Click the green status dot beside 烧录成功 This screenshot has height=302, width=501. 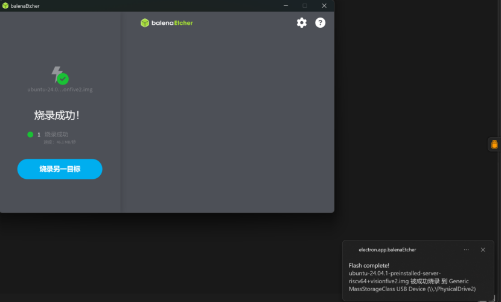point(30,135)
